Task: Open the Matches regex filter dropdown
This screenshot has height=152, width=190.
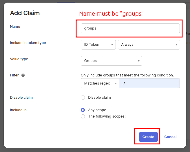Action: click(100, 83)
